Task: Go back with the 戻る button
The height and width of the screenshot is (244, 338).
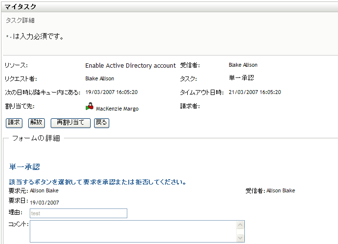Action: coord(101,123)
